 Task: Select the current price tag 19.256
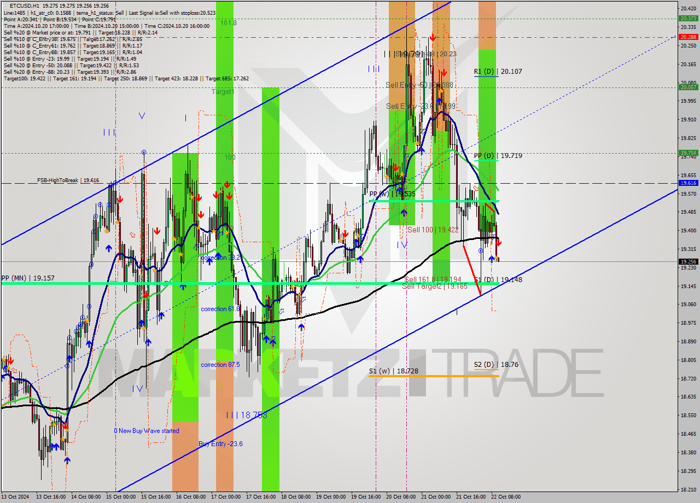pyautogui.click(x=688, y=261)
